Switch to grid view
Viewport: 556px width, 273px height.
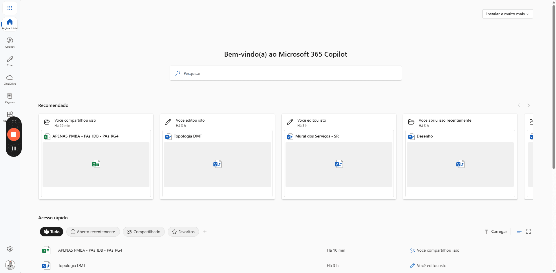pyautogui.click(x=528, y=231)
